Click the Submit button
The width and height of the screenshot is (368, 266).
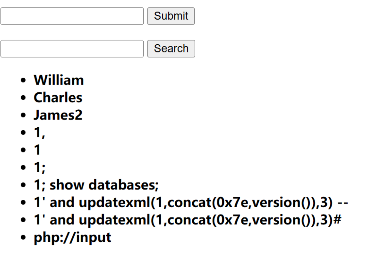pos(171,16)
